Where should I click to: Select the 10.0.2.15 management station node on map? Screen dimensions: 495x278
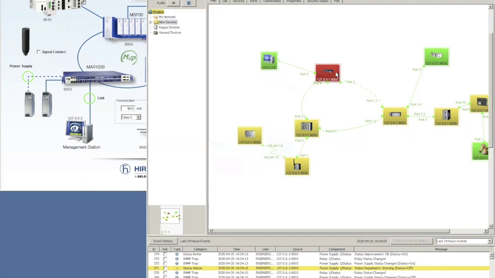[x=269, y=61]
